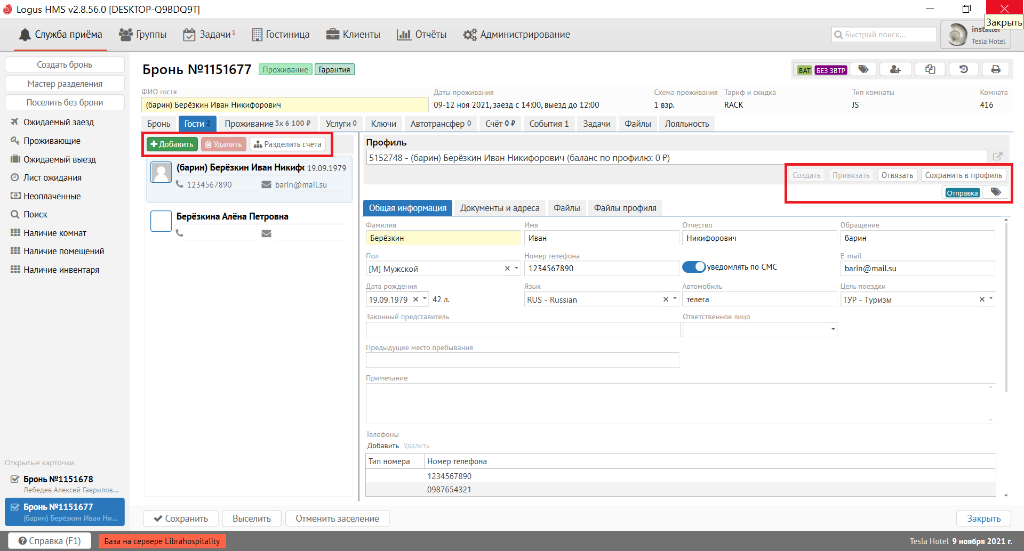
Task: Click the copy booking icon
Action: pos(930,70)
